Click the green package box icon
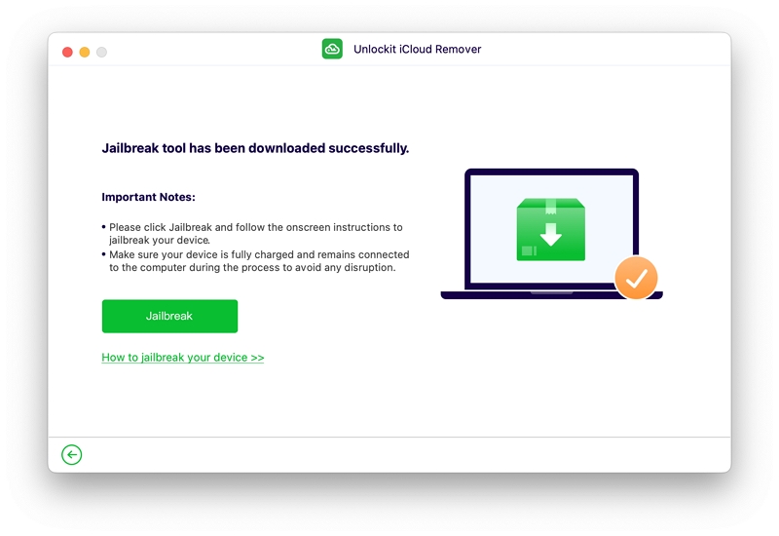The height and width of the screenshot is (536, 779). [x=550, y=229]
